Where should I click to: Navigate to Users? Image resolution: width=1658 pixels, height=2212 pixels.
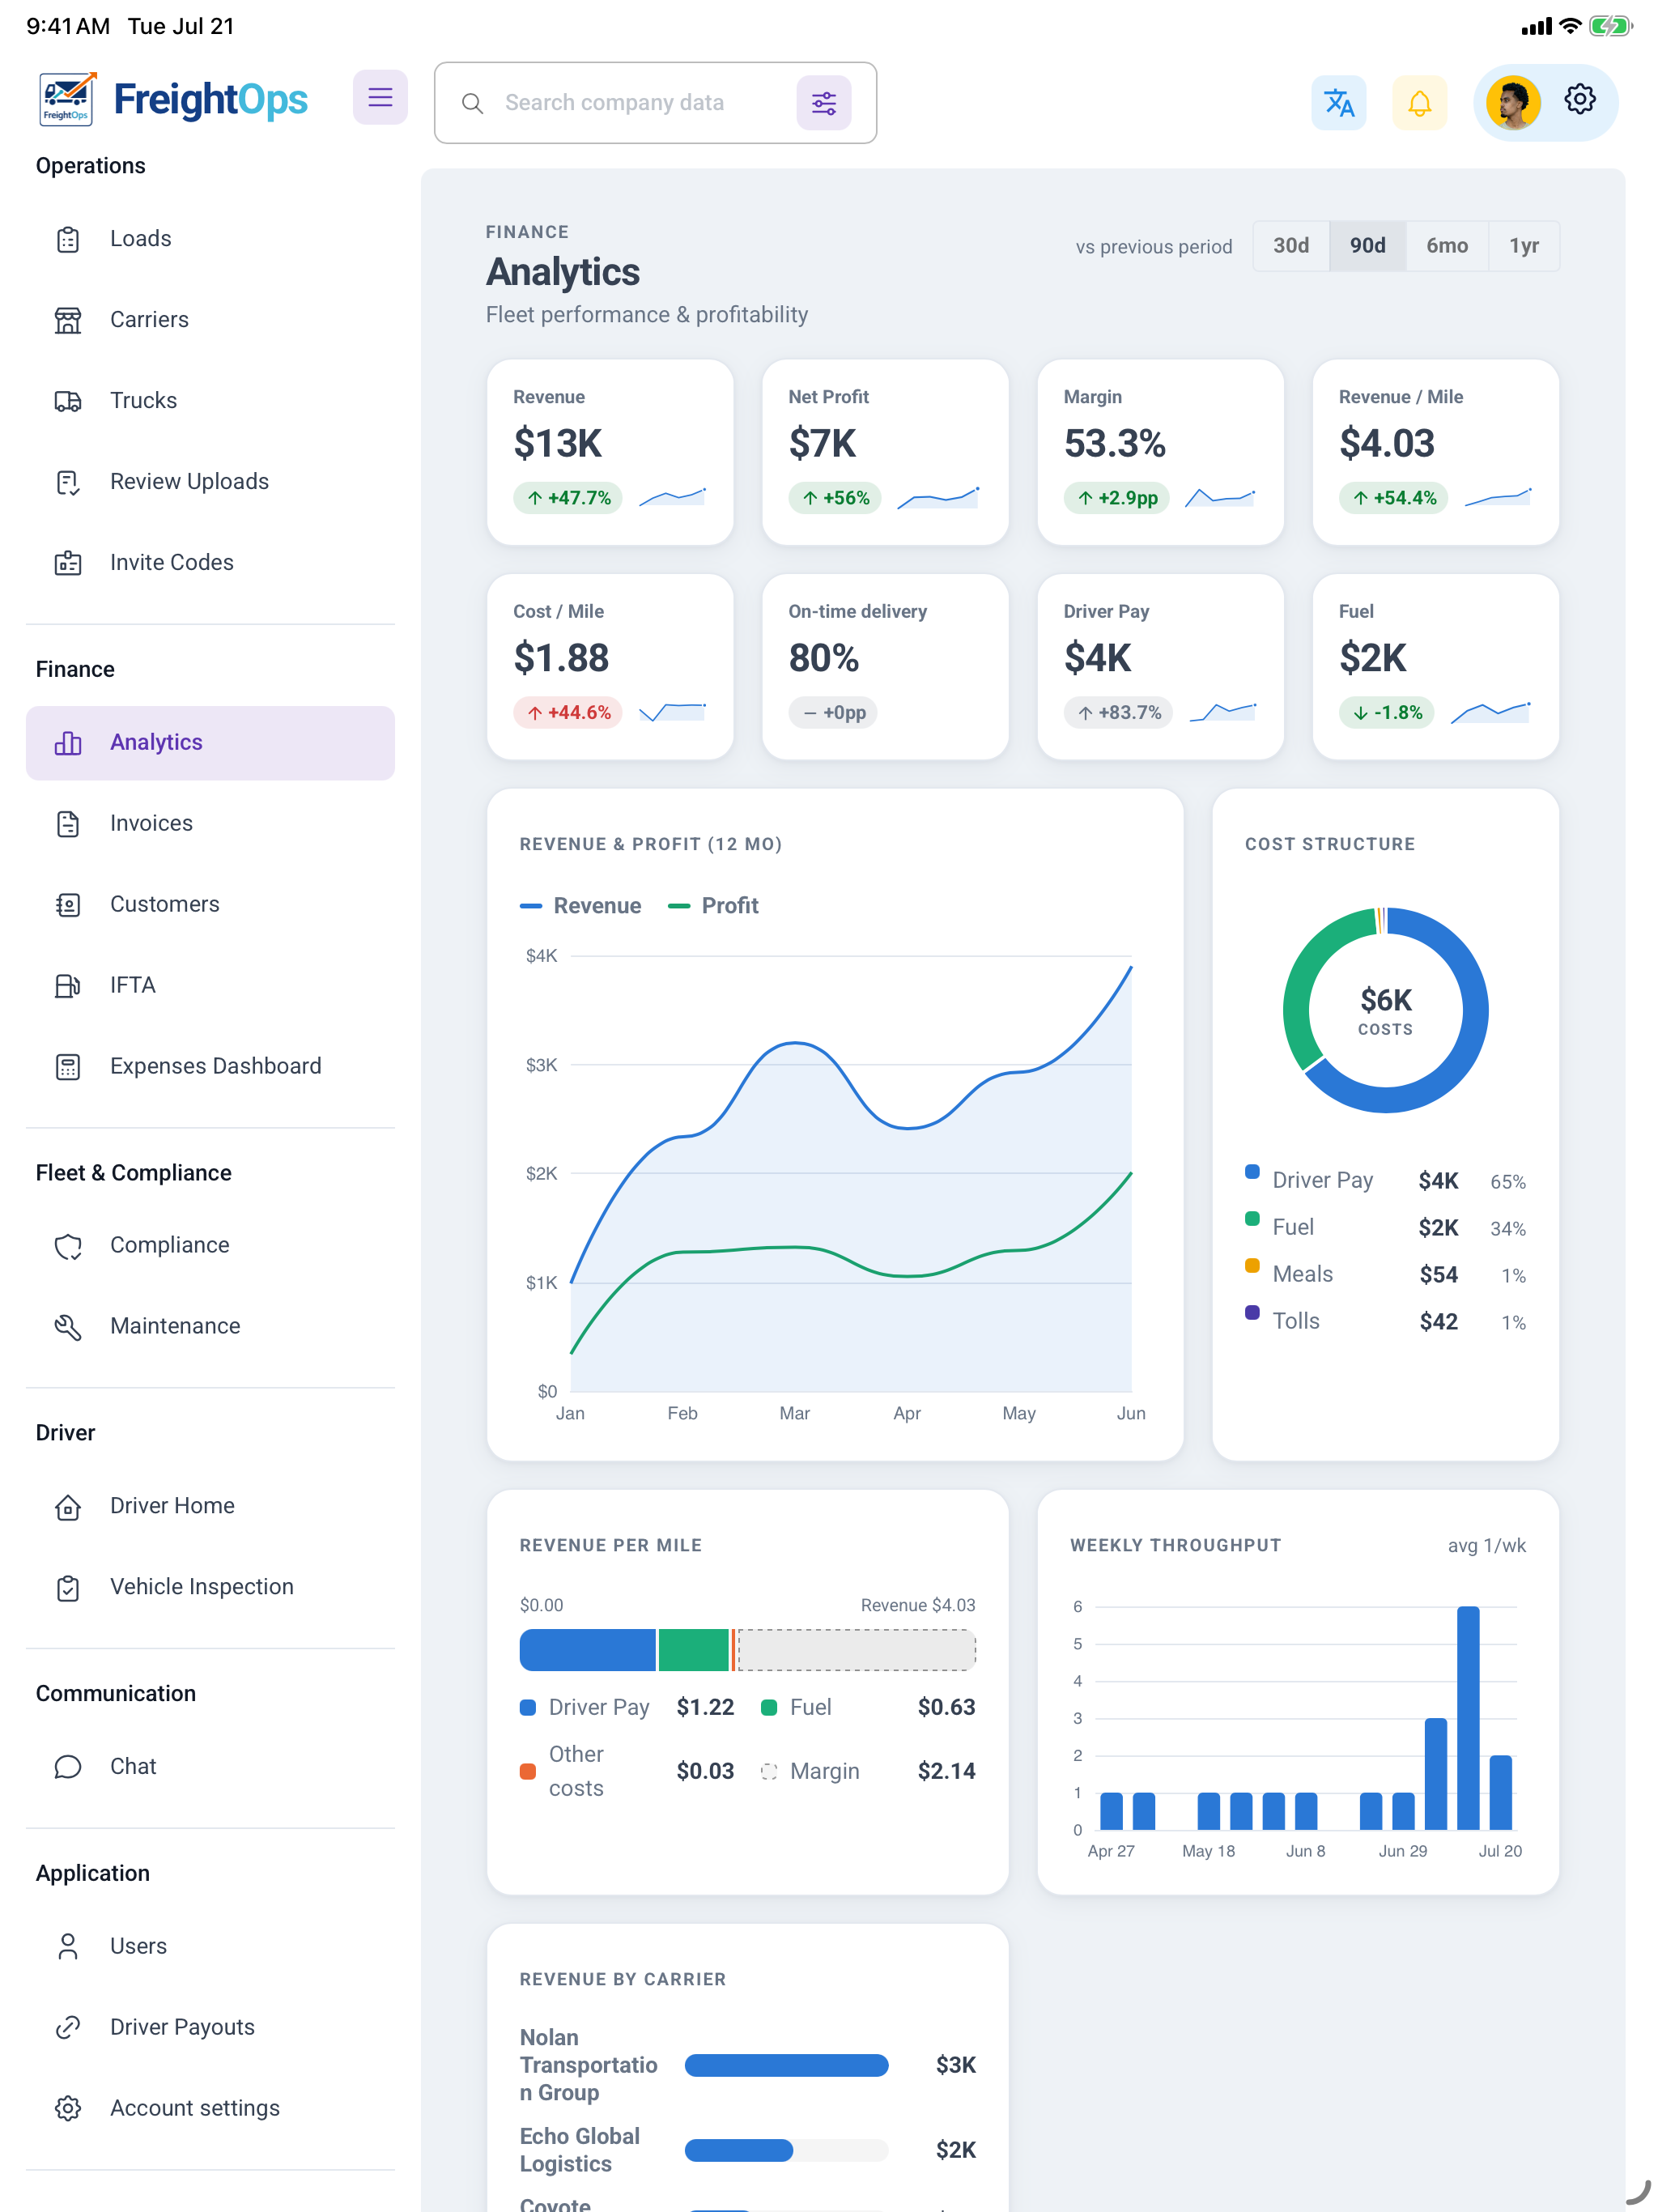tap(210, 1947)
